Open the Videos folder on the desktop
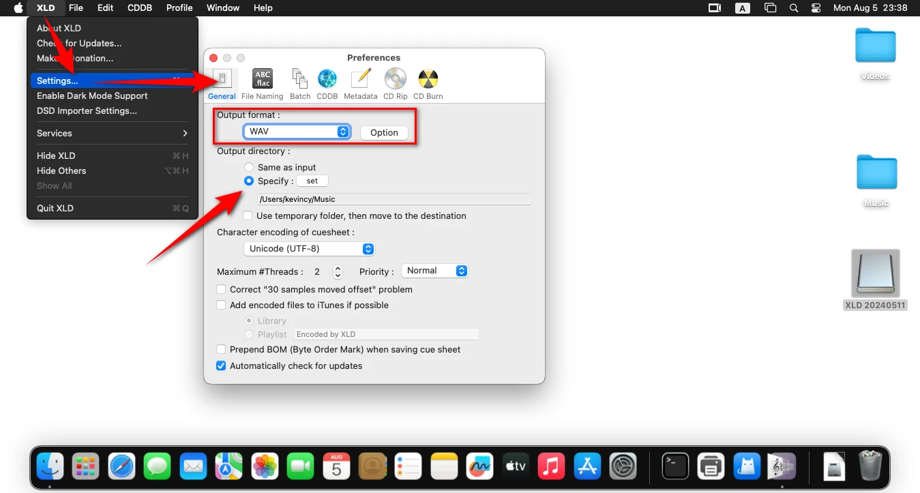 point(876,54)
